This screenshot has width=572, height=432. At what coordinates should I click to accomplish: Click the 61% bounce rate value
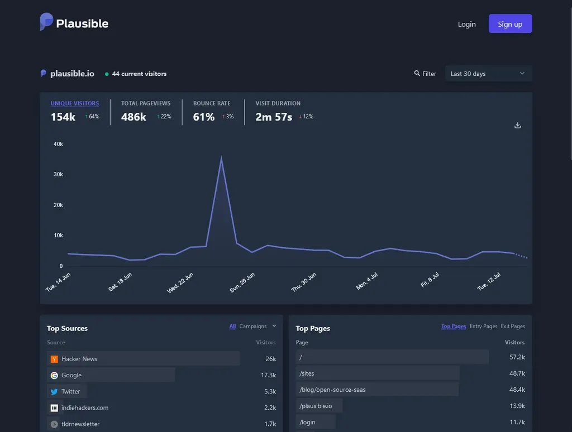pos(203,117)
